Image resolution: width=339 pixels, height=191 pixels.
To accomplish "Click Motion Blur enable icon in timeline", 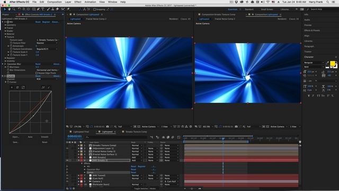I will [173, 137].
